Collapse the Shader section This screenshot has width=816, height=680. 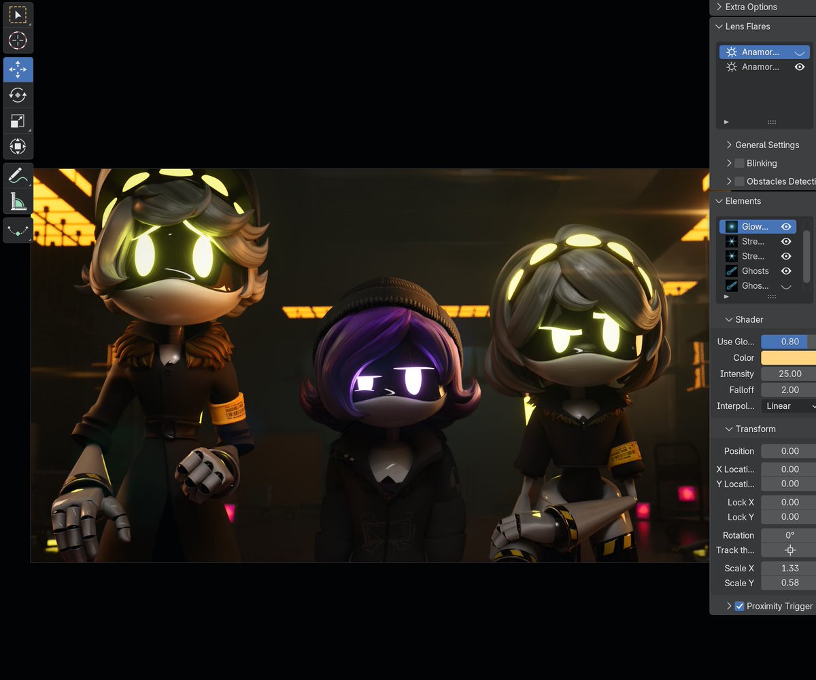730,320
